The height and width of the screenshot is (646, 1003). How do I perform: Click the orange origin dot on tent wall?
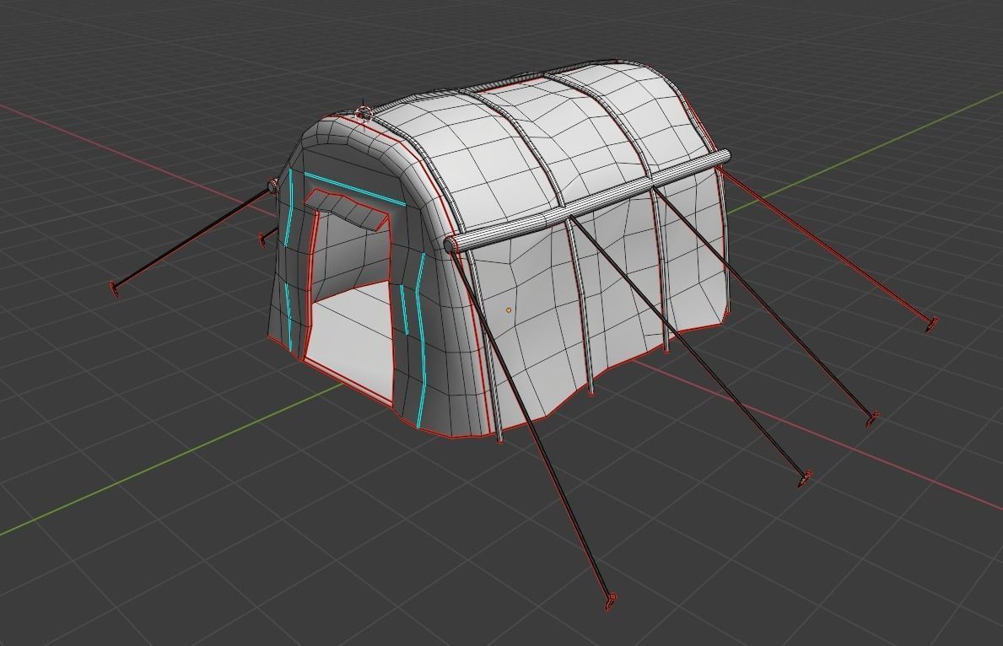click(509, 310)
